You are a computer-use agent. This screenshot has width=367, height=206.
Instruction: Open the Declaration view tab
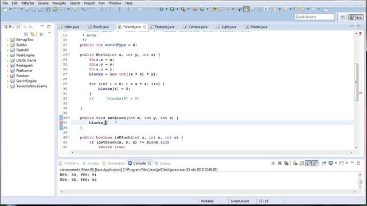click(x=114, y=163)
